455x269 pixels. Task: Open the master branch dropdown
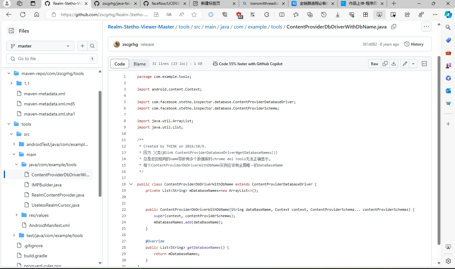point(40,46)
